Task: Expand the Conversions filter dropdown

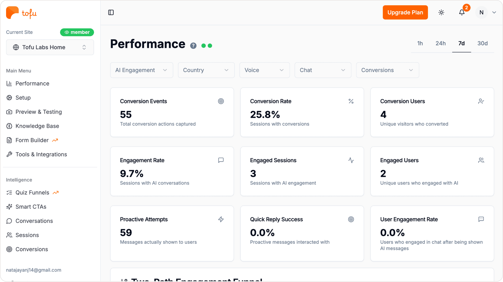Action: 387,70
